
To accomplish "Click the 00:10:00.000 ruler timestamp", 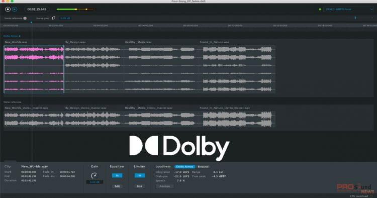I will click(x=235, y=26).
